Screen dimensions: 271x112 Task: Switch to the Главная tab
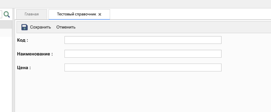point(31,14)
